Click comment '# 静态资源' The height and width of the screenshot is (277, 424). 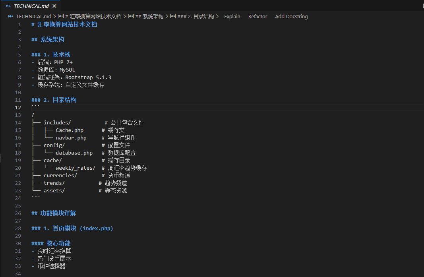point(113,191)
